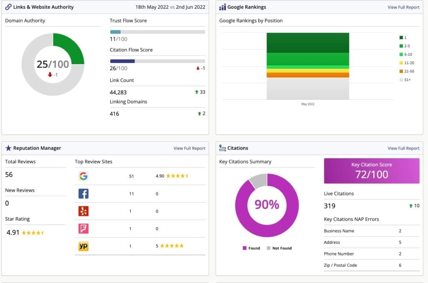This screenshot has height=283, width=428.
Task: Click the Citations panel header icon
Action: point(222,148)
